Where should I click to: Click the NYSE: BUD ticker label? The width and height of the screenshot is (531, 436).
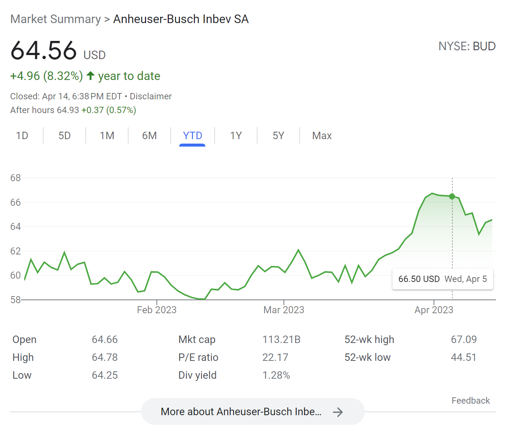pyautogui.click(x=467, y=46)
